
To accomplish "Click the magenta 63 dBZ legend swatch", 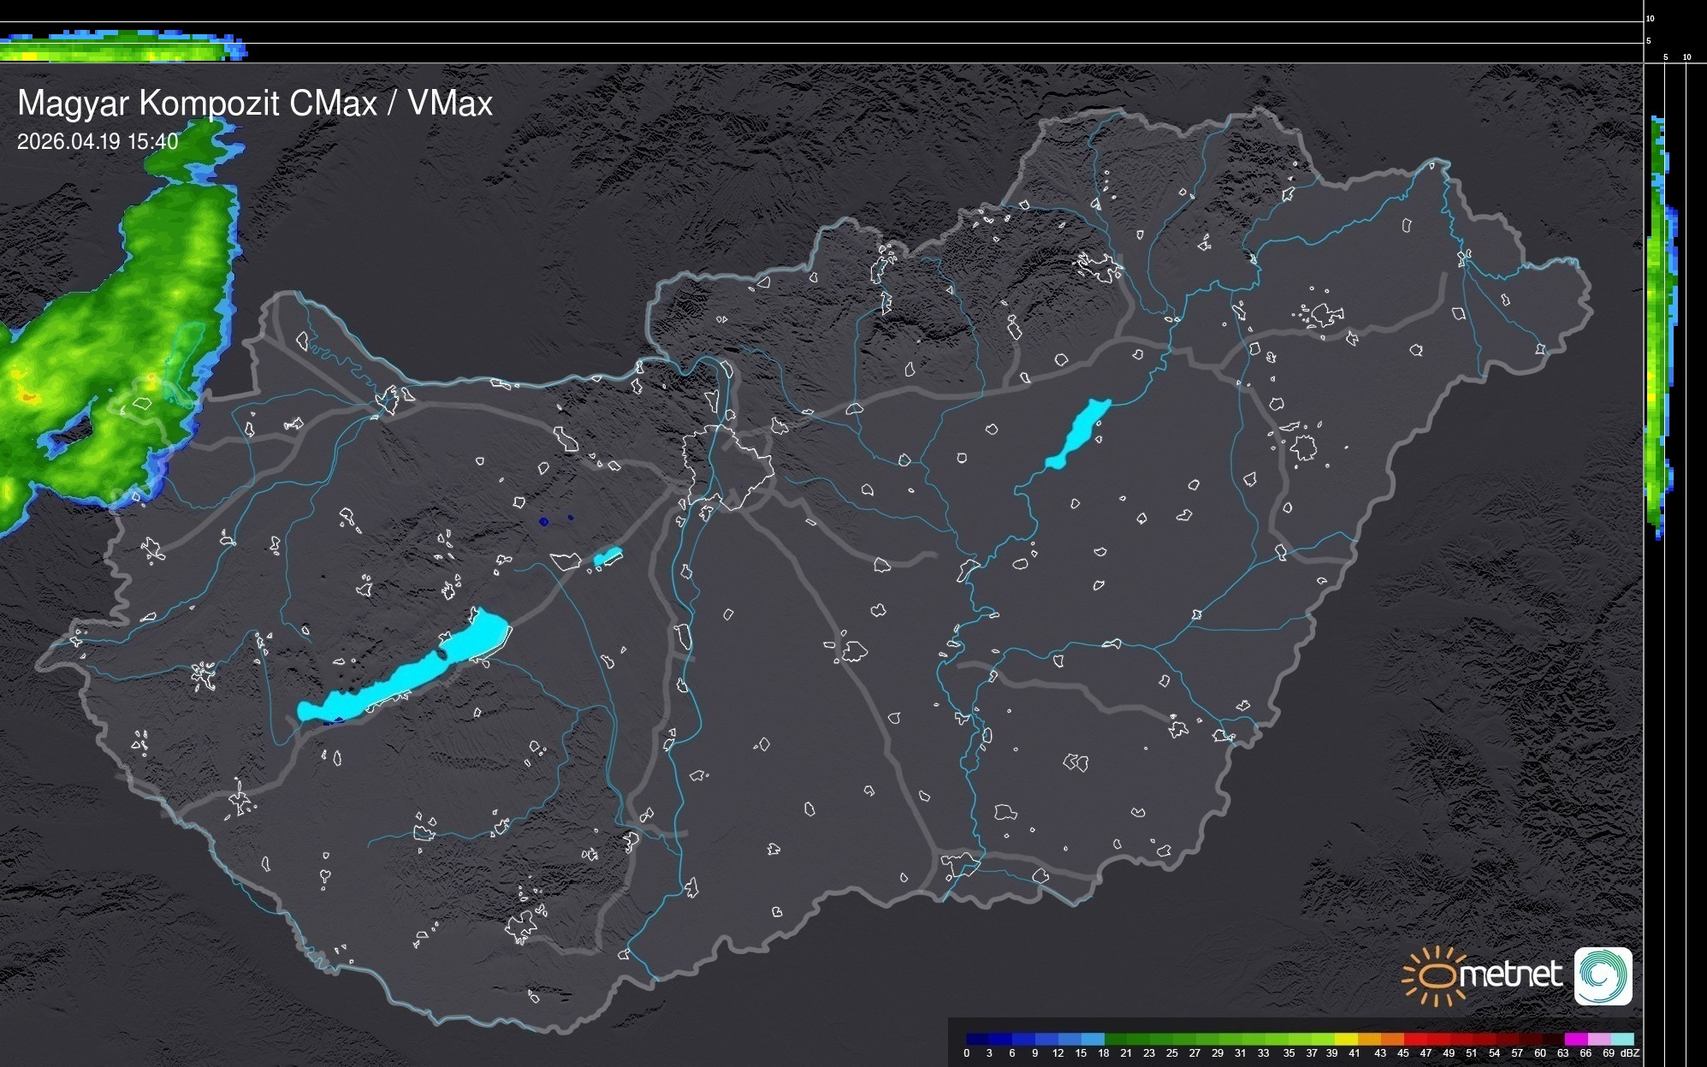I will point(1575,1039).
